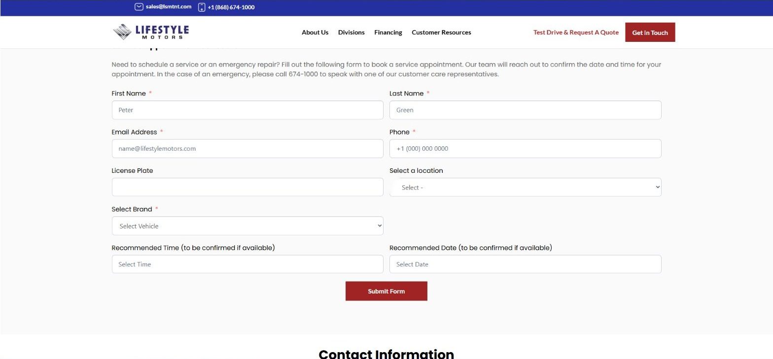This screenshot has height=359, width=773.
Task: Call +1 (868) 674-1000 link
Action: [x=231, y=7]
